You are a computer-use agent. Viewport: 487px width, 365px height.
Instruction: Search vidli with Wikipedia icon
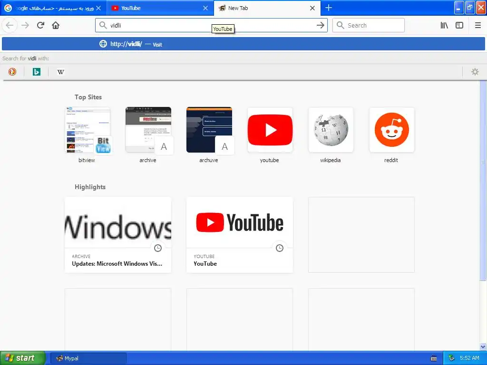coord(60,72)
